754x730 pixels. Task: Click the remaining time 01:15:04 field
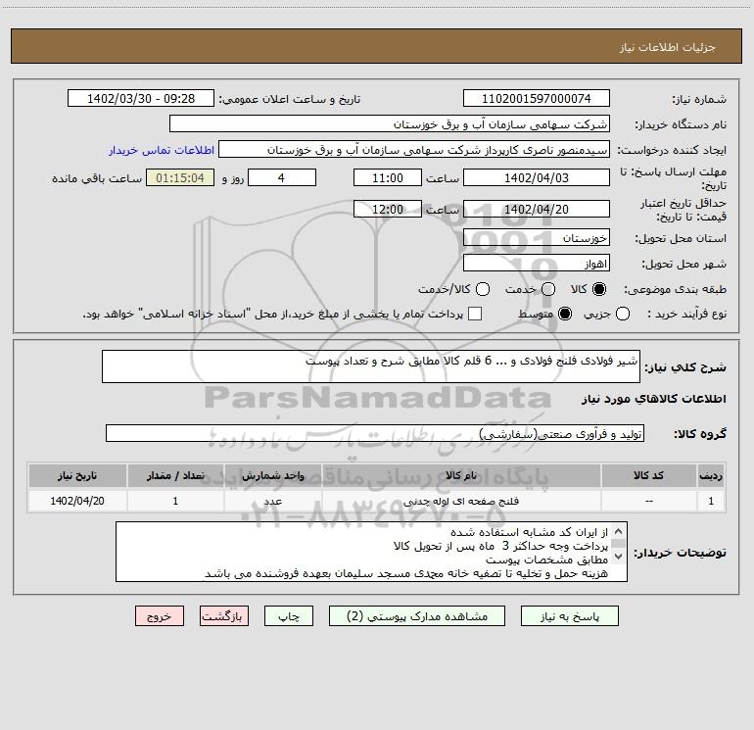[x=180, y=177]
